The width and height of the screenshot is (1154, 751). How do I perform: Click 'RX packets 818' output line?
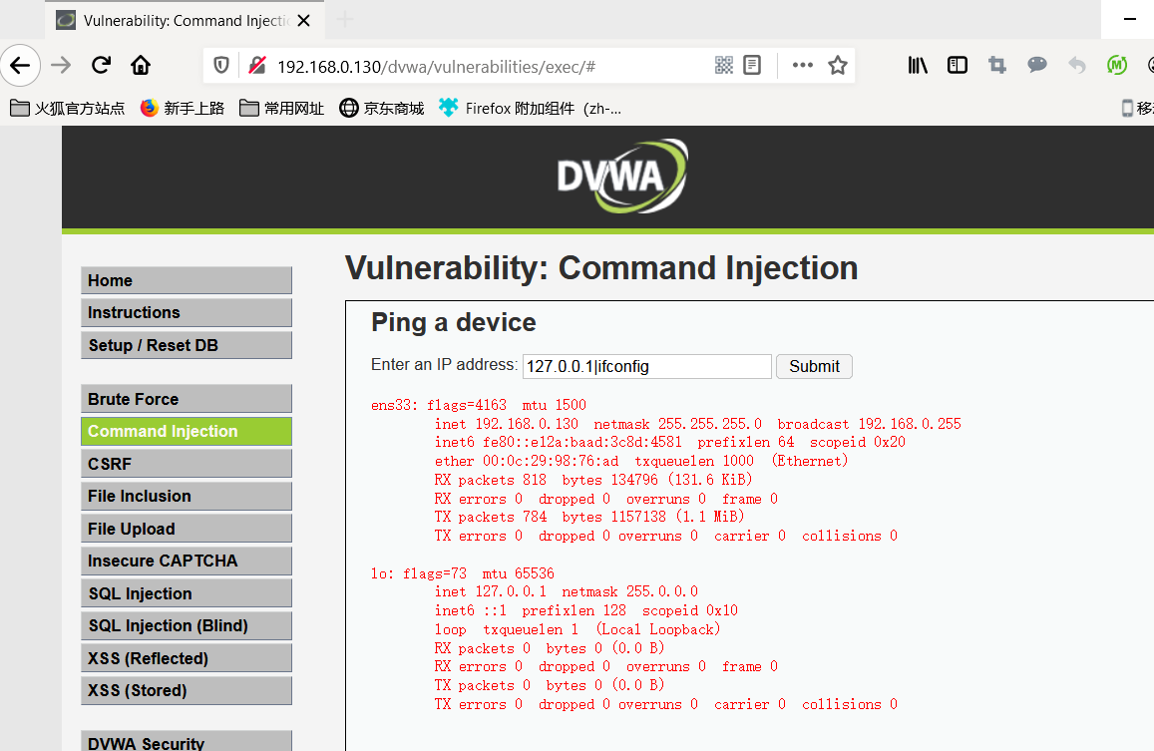(593, 480)
